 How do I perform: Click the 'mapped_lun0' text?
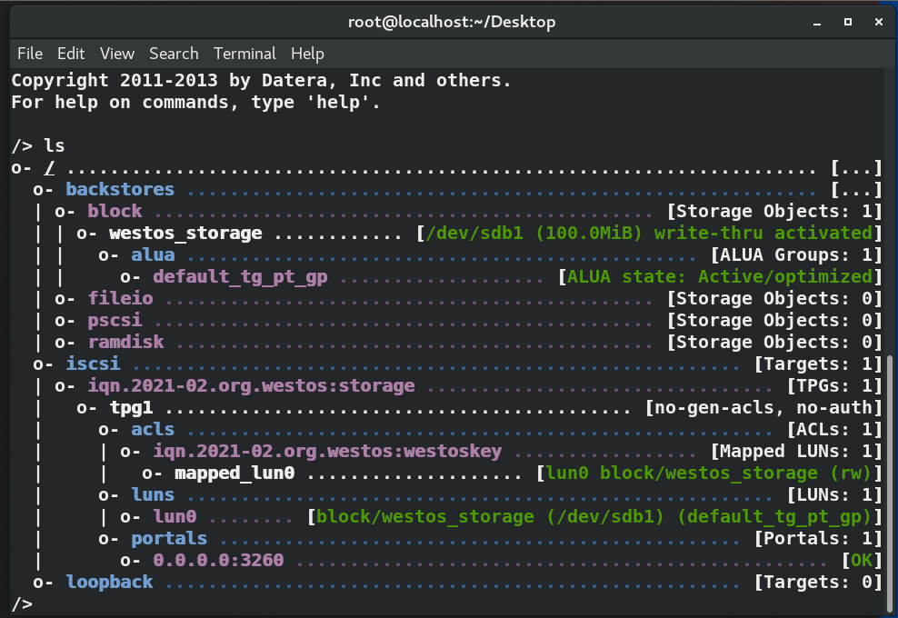[x=234, y=473]
